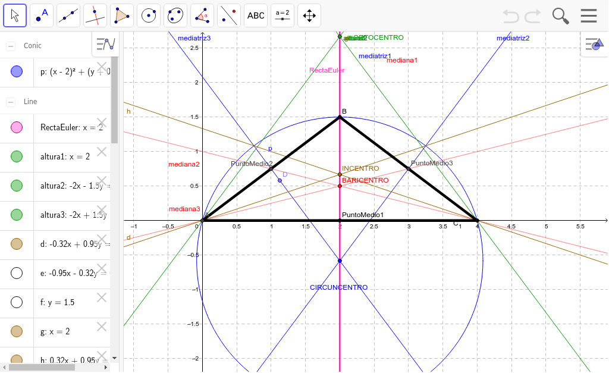Screen dimensions: 609x373
Task: Toggle visibility of altura2
Action: pos(17,186)
